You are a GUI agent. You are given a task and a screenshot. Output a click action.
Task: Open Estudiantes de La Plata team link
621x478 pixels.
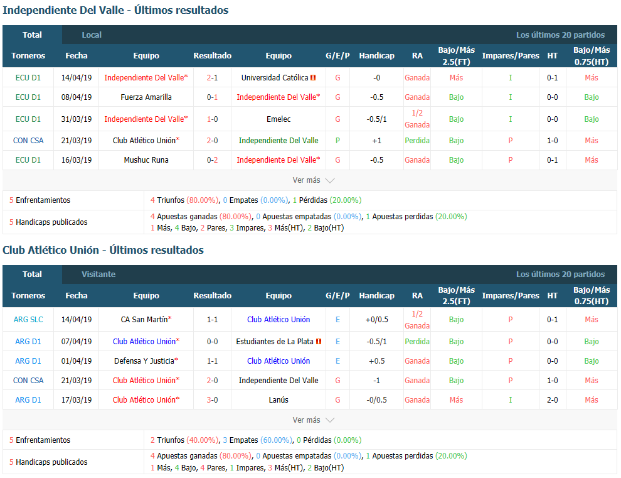275,342
